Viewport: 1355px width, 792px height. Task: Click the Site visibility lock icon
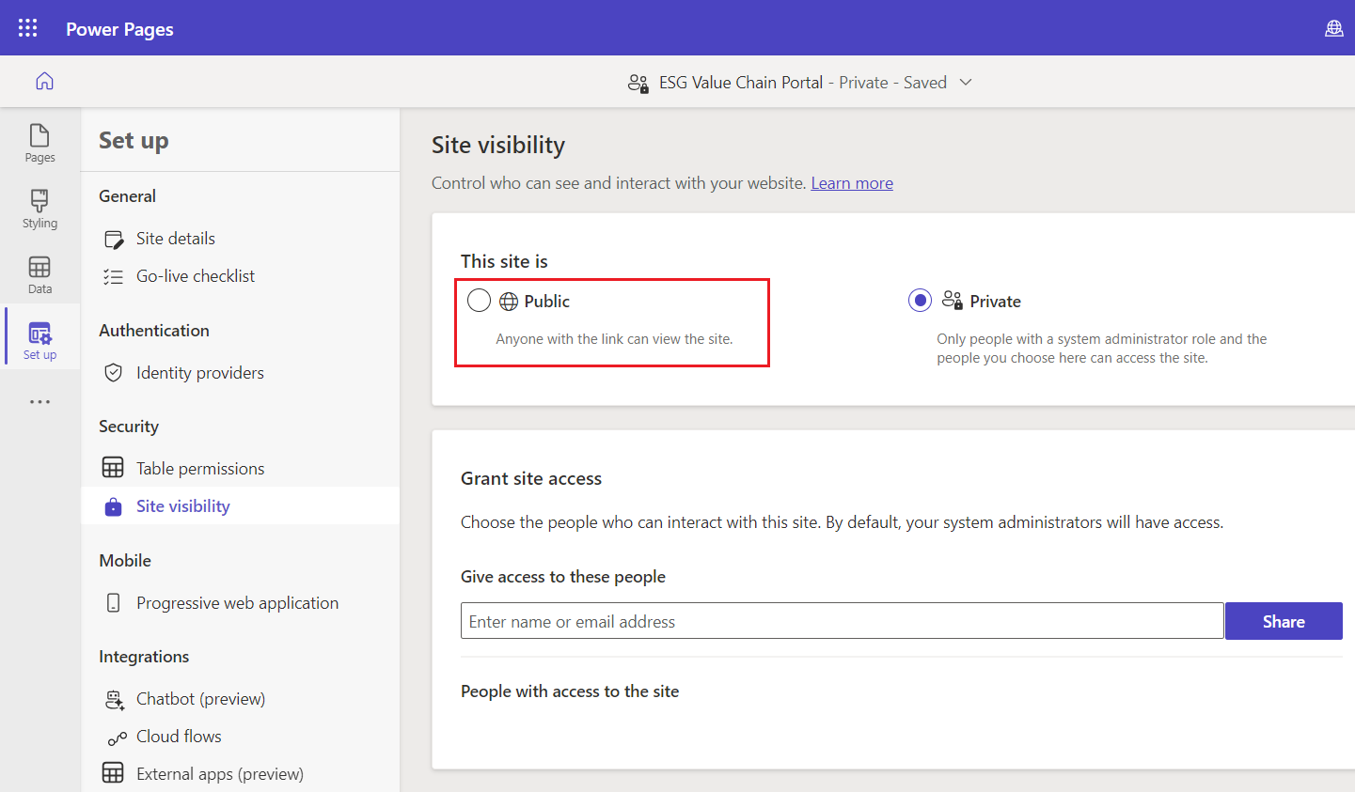[x=113, y=506]
